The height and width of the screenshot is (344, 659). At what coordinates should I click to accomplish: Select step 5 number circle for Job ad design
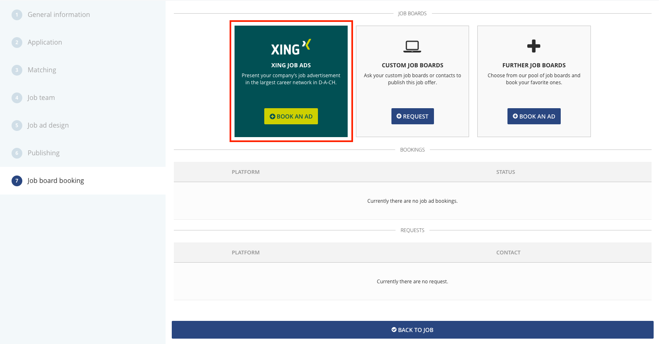click(17, 126)
